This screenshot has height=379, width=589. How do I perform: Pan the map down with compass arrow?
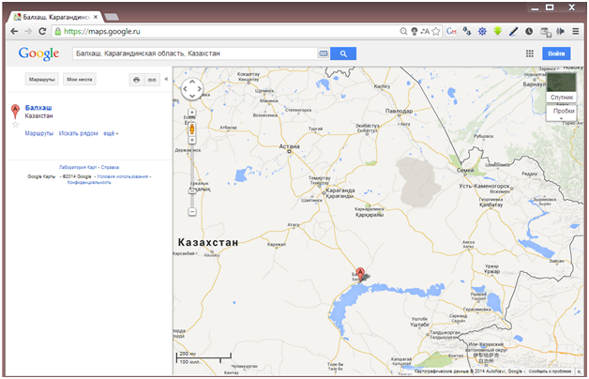(x=192, y=97)
